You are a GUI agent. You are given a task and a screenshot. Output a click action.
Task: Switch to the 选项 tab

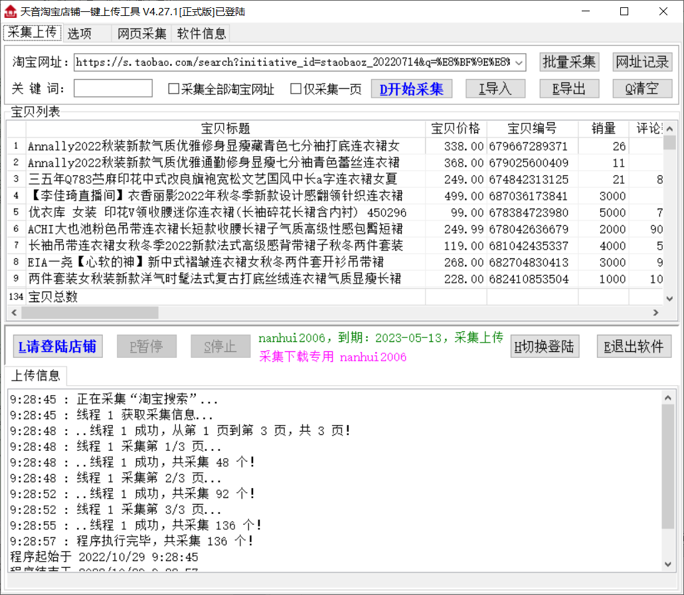tap(80, 34)
